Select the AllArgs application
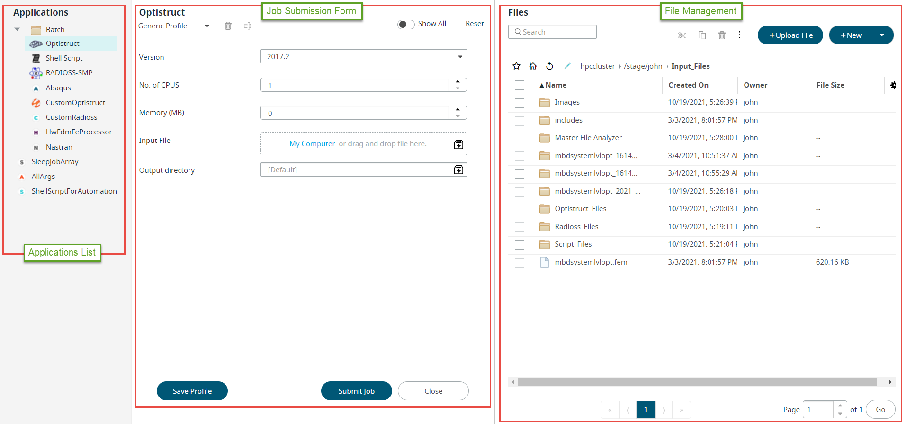The height and width of the screenshot is (424, 907). pos(43,177)
